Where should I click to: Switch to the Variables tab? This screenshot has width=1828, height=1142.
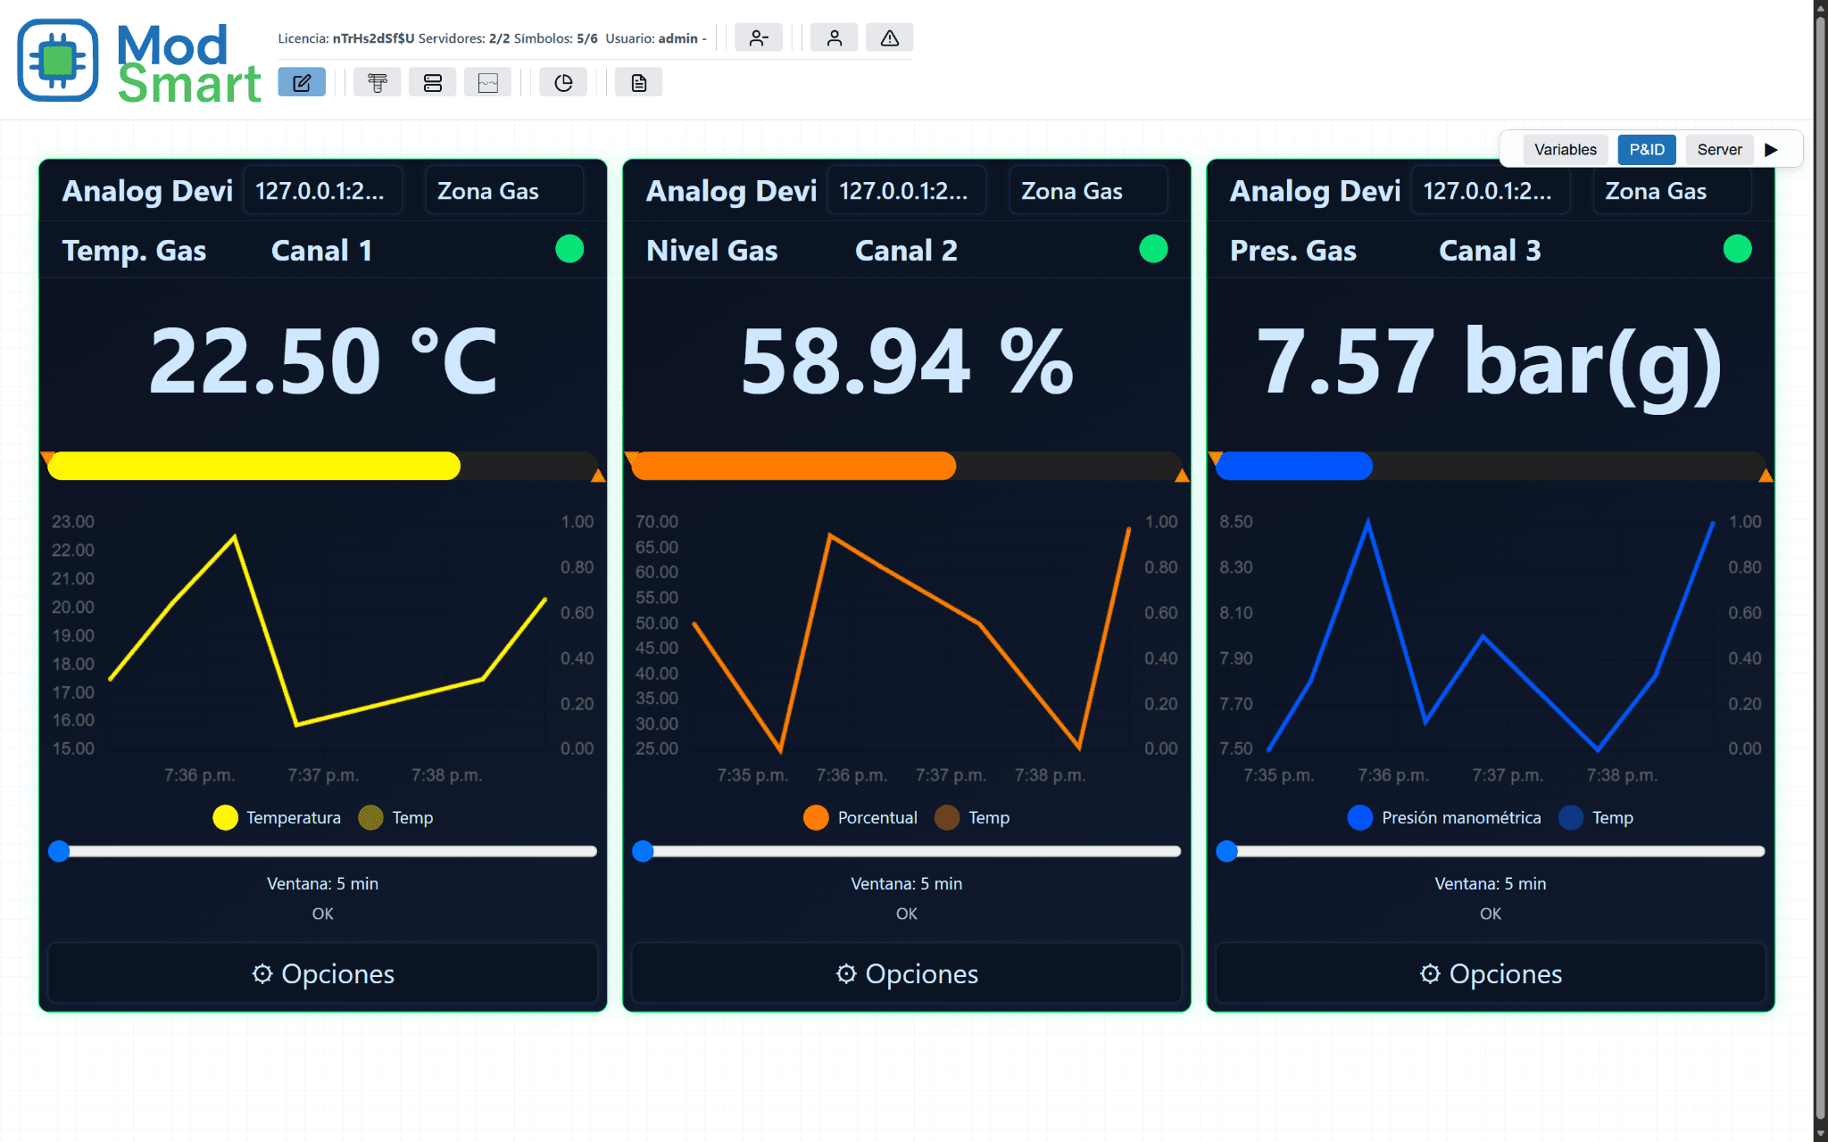coord(1566,150)
